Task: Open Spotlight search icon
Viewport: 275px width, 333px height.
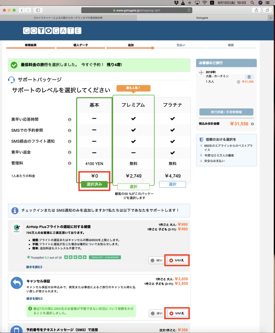Action: (252, 2)
